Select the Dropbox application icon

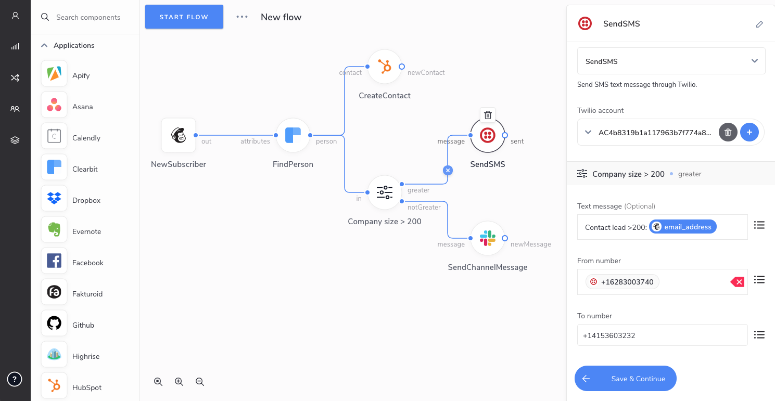54,199
